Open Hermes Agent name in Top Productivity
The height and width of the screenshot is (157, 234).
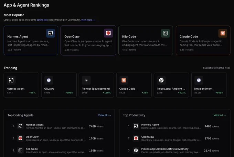pos(150,125)
